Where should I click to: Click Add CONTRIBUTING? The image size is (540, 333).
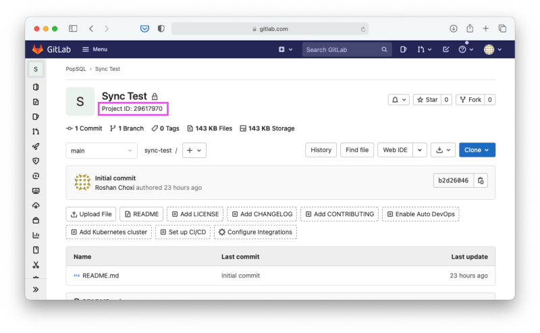click(340, 214)
